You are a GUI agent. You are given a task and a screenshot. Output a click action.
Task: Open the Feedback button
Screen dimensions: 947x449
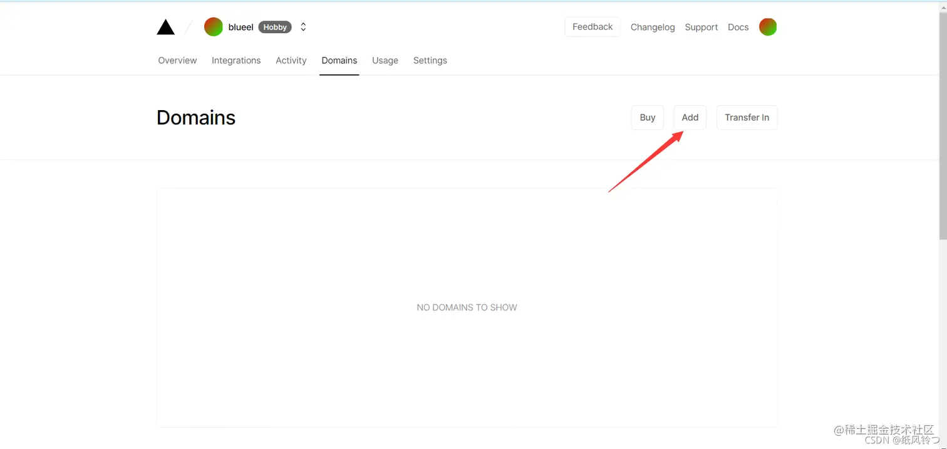tap(593, 27)
